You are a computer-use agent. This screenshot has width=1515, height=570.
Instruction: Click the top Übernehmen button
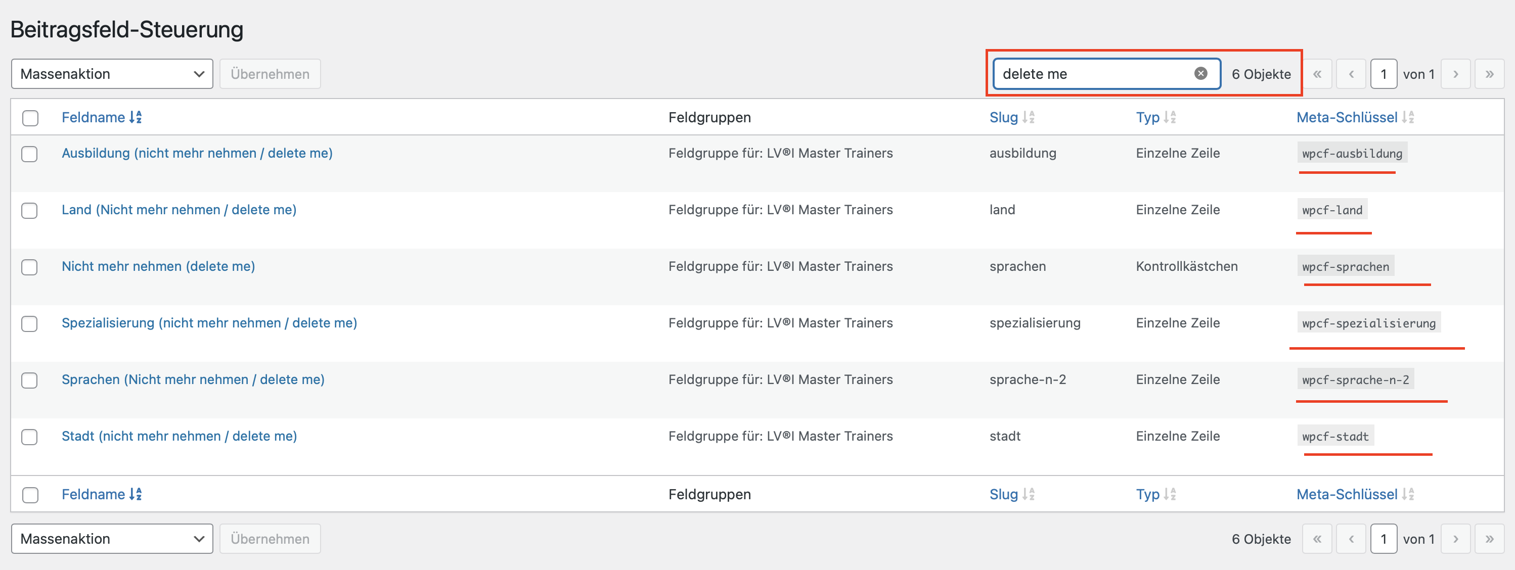point(270,74)
